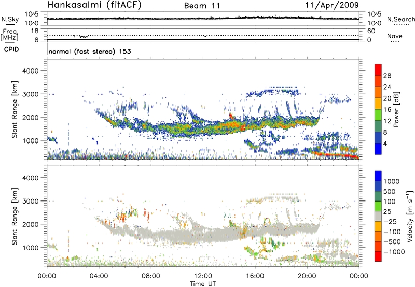The image size is (415, 287).
Task: Click the 'Nave' legend label
Action: [395, 36]
